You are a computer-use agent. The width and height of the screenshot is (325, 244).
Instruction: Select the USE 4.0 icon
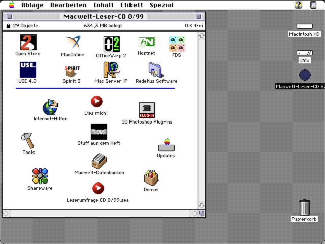[28, 70]
